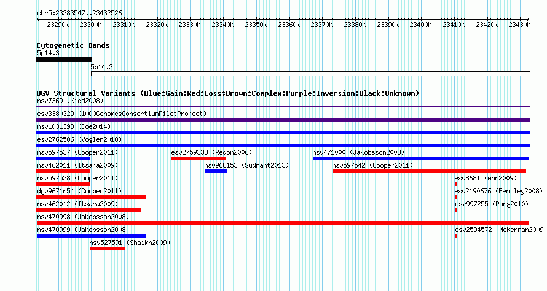Click the 23380k ruler label

click(x=355, y=25)
